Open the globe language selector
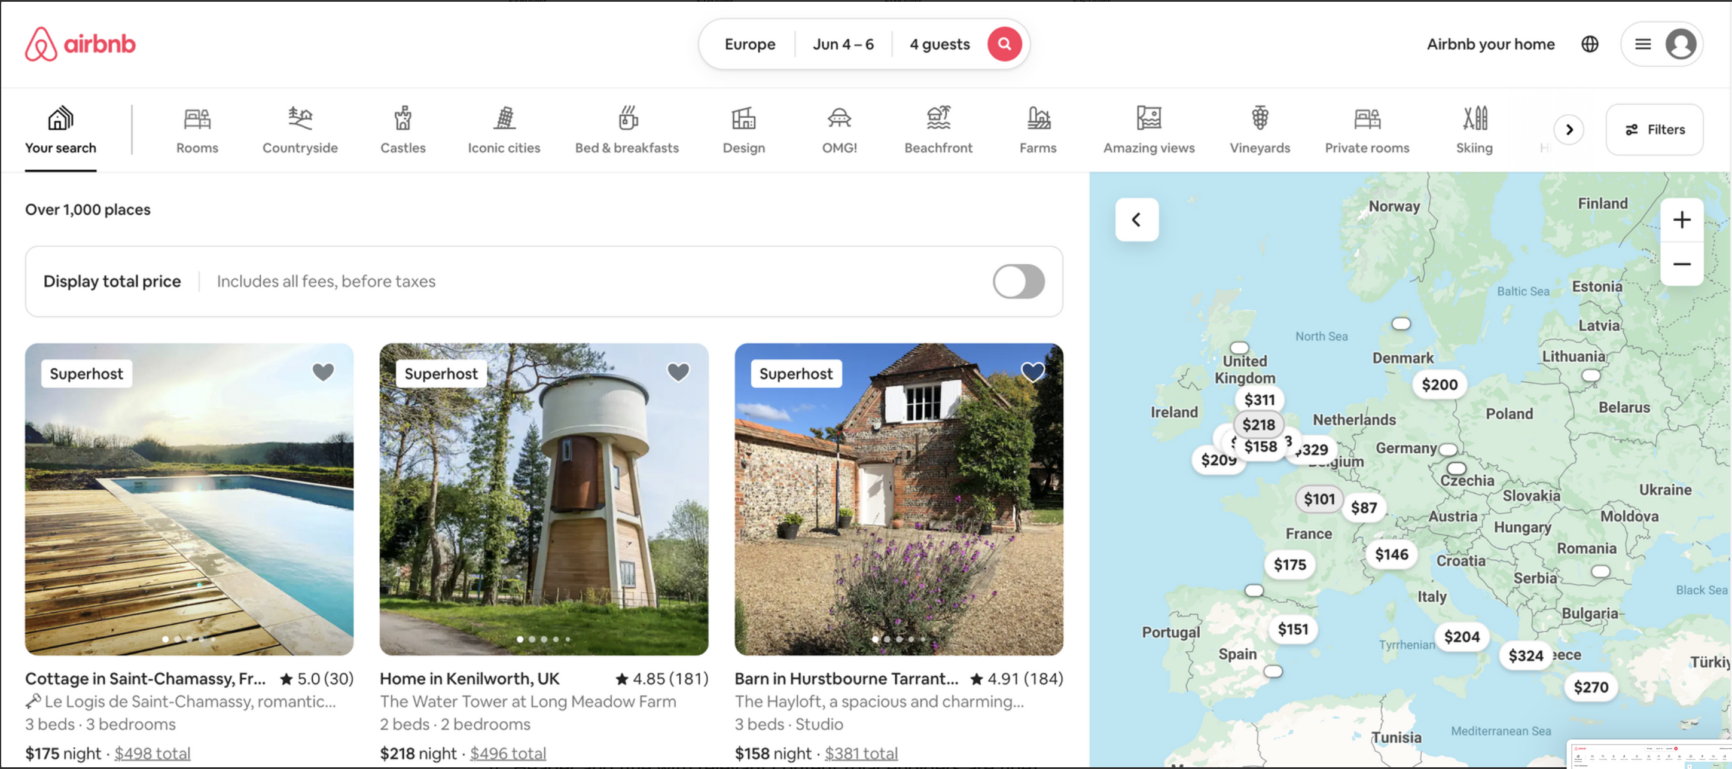The image size is (1732, 769). (1590, 44)
